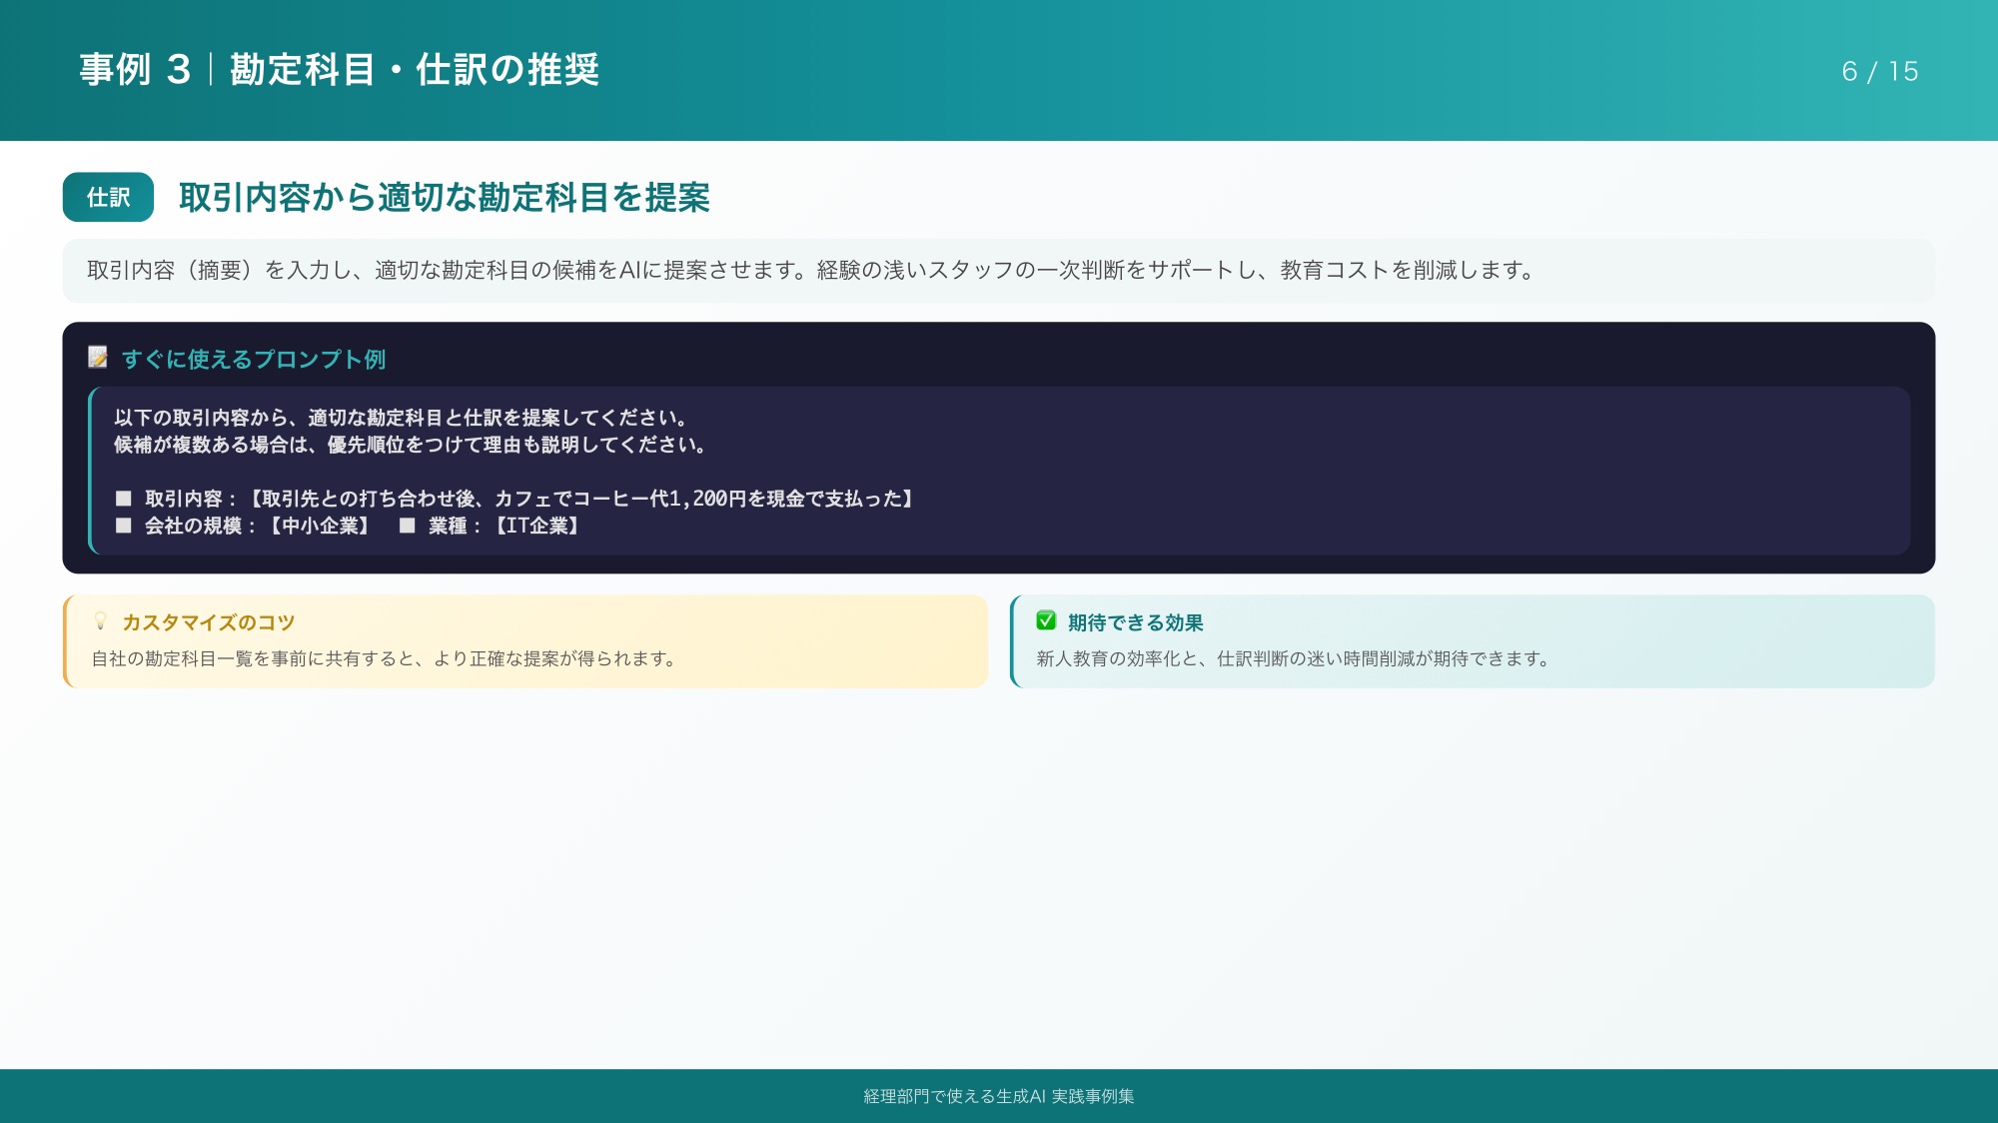This screenshot has height=1123, width=1998.
Task: Click the memo icon beside すぐに使えるプロンプト例
Action: [x=98, y=357]
